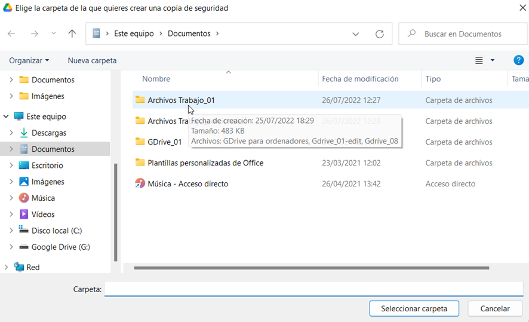
Task: Create a new folder with Nueva carpeta
Action: pos(92,60)
